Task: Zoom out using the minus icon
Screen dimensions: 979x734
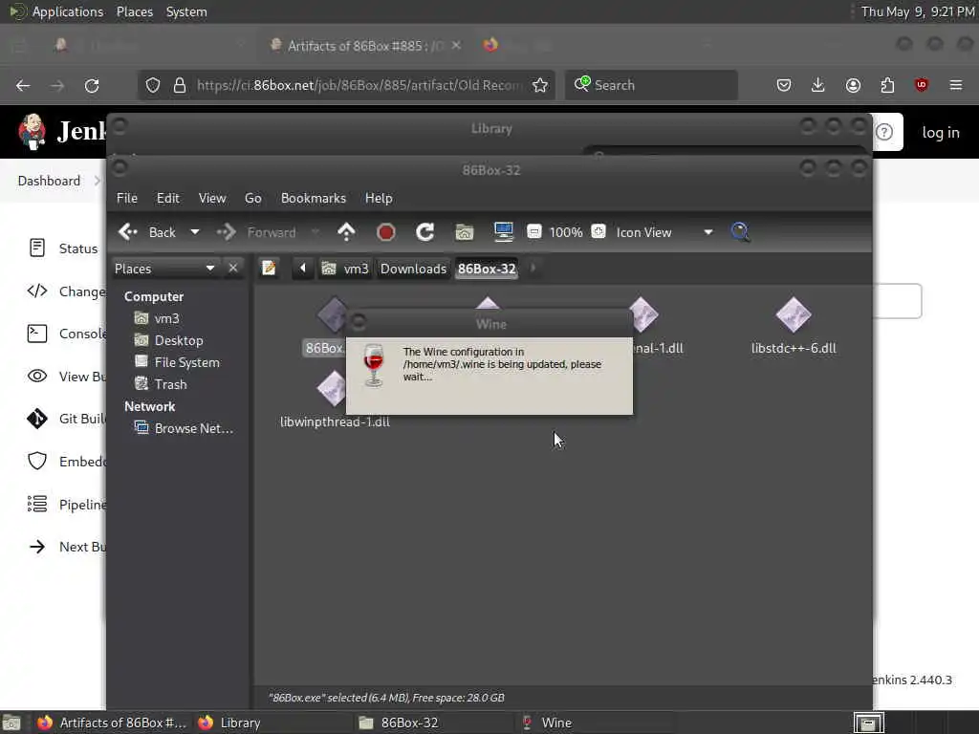Action: [x=533, y=231]
